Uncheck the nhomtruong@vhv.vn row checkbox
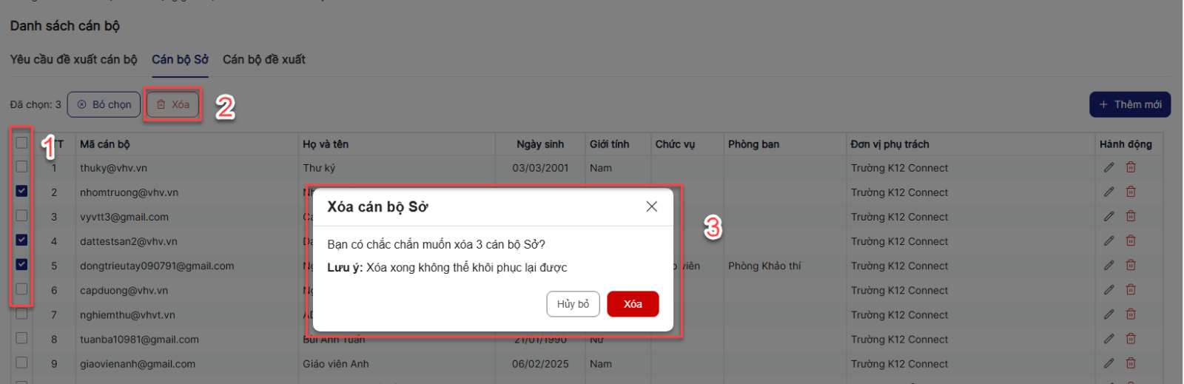 tap(21, 191)
